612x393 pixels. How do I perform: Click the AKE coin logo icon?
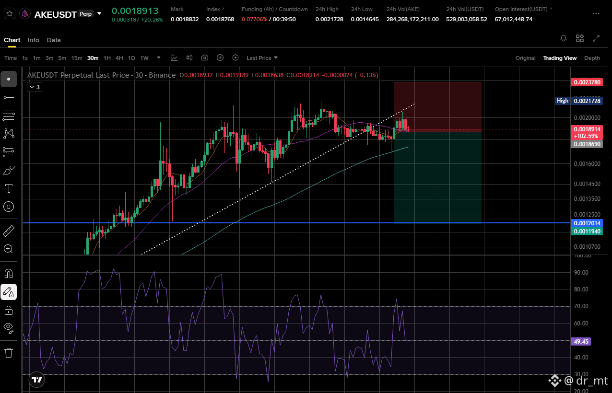coord(25,14)
